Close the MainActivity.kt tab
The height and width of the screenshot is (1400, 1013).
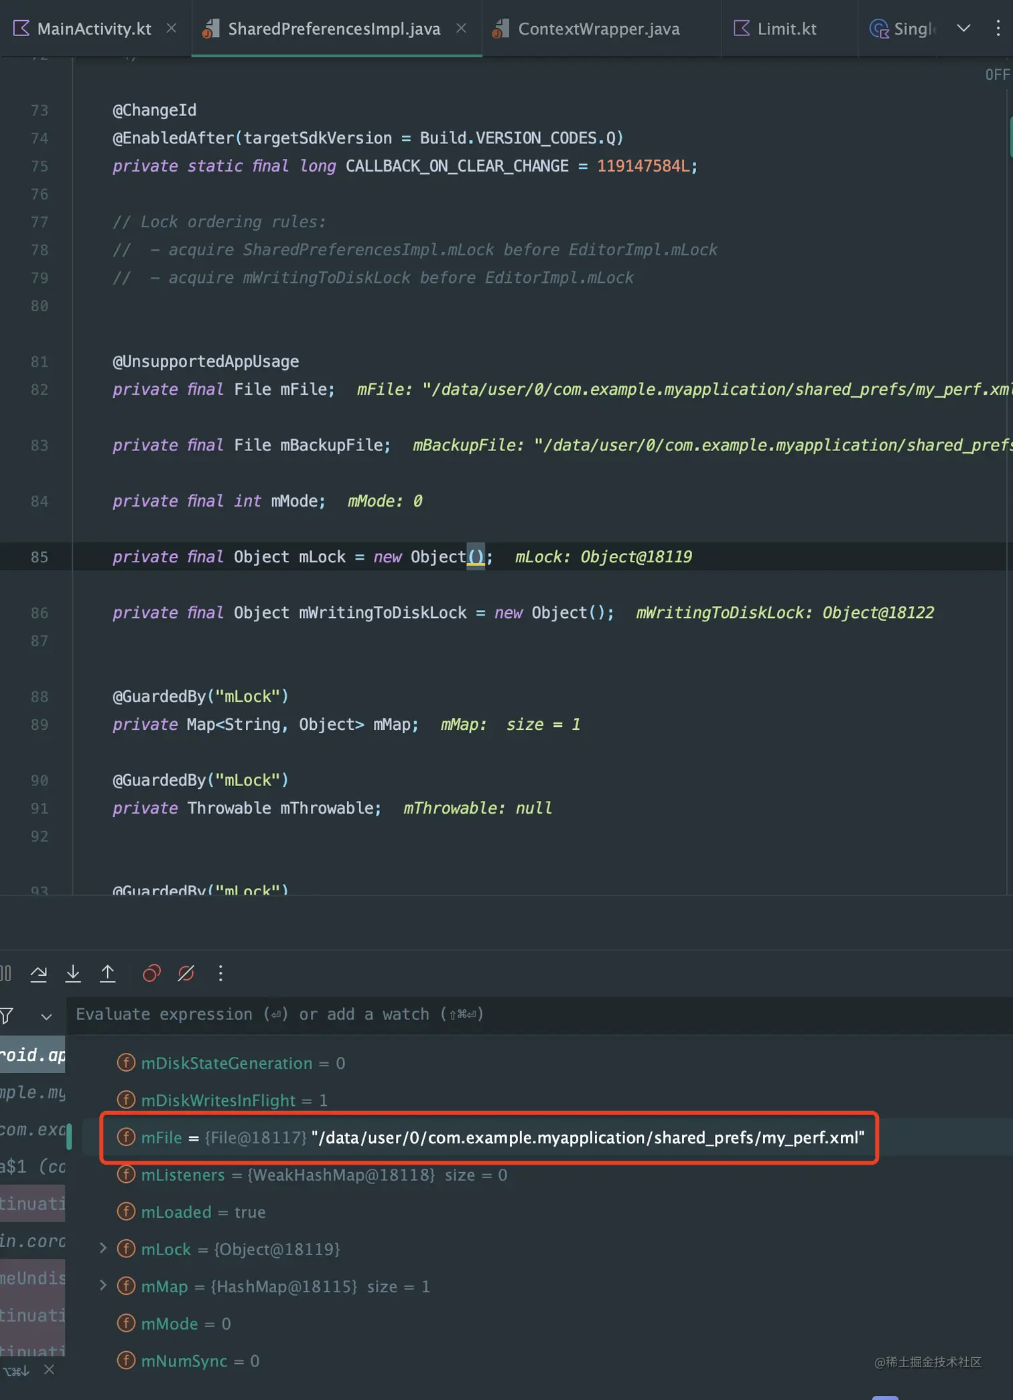click(172, 28)
